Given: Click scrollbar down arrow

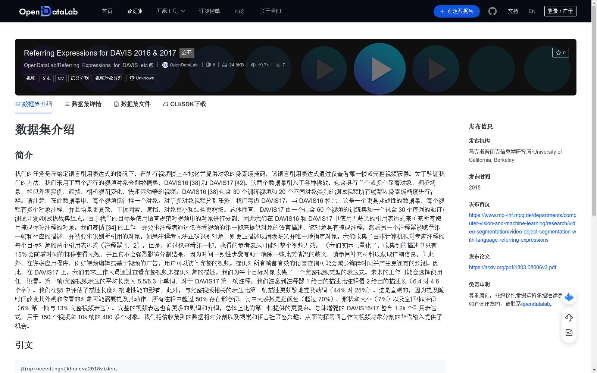Looking at the screenshot, I should point(594,370).
